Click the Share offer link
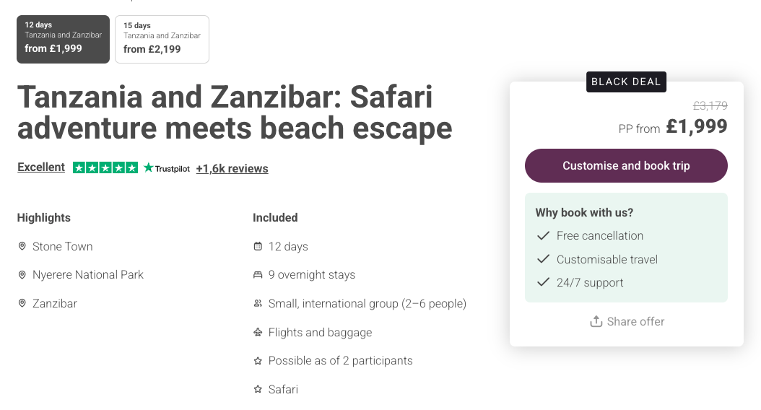This screenshot has width=761, height=410. [635, 321]
